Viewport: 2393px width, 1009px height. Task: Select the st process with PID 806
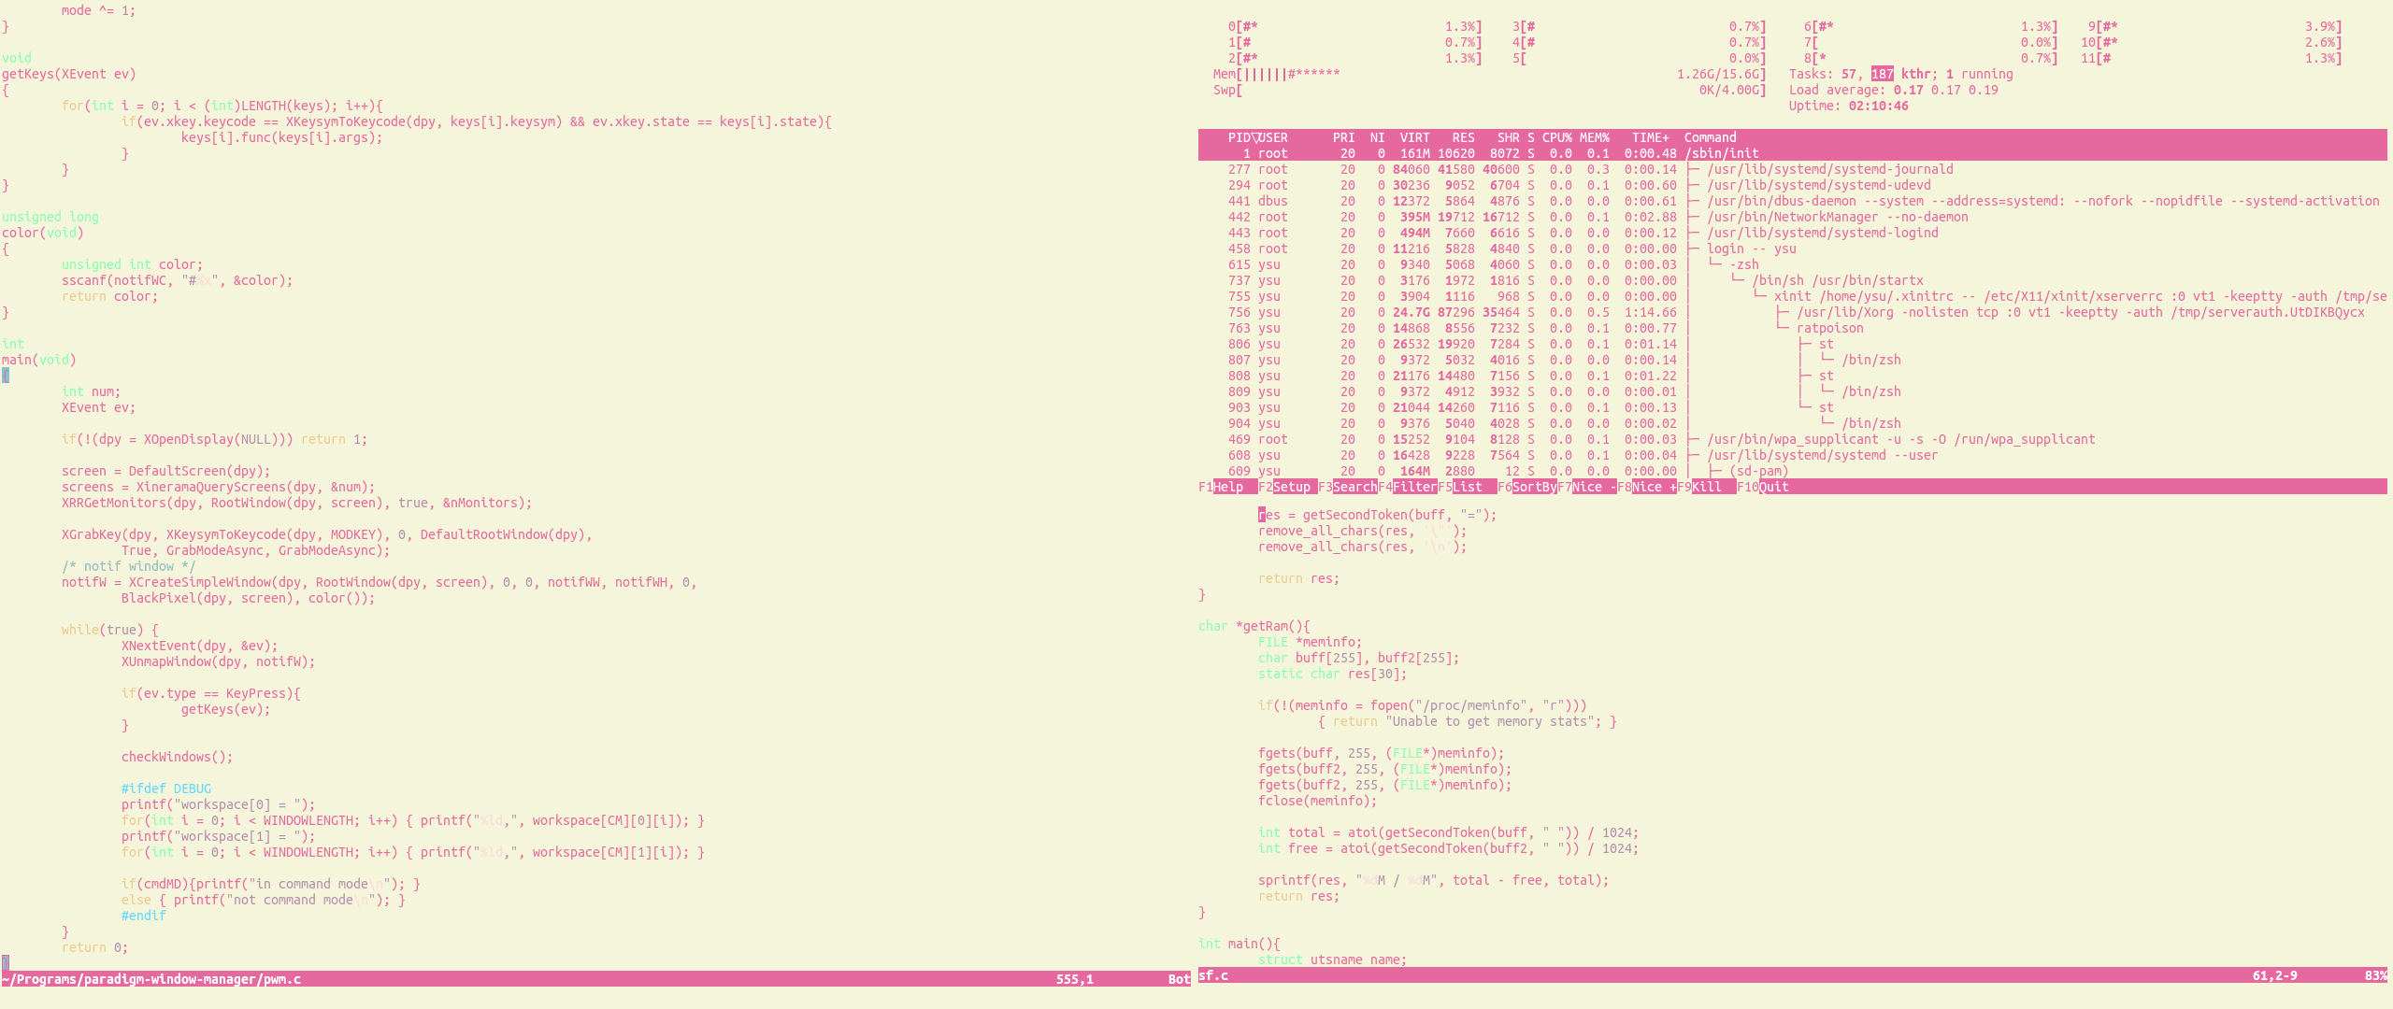1792,344
